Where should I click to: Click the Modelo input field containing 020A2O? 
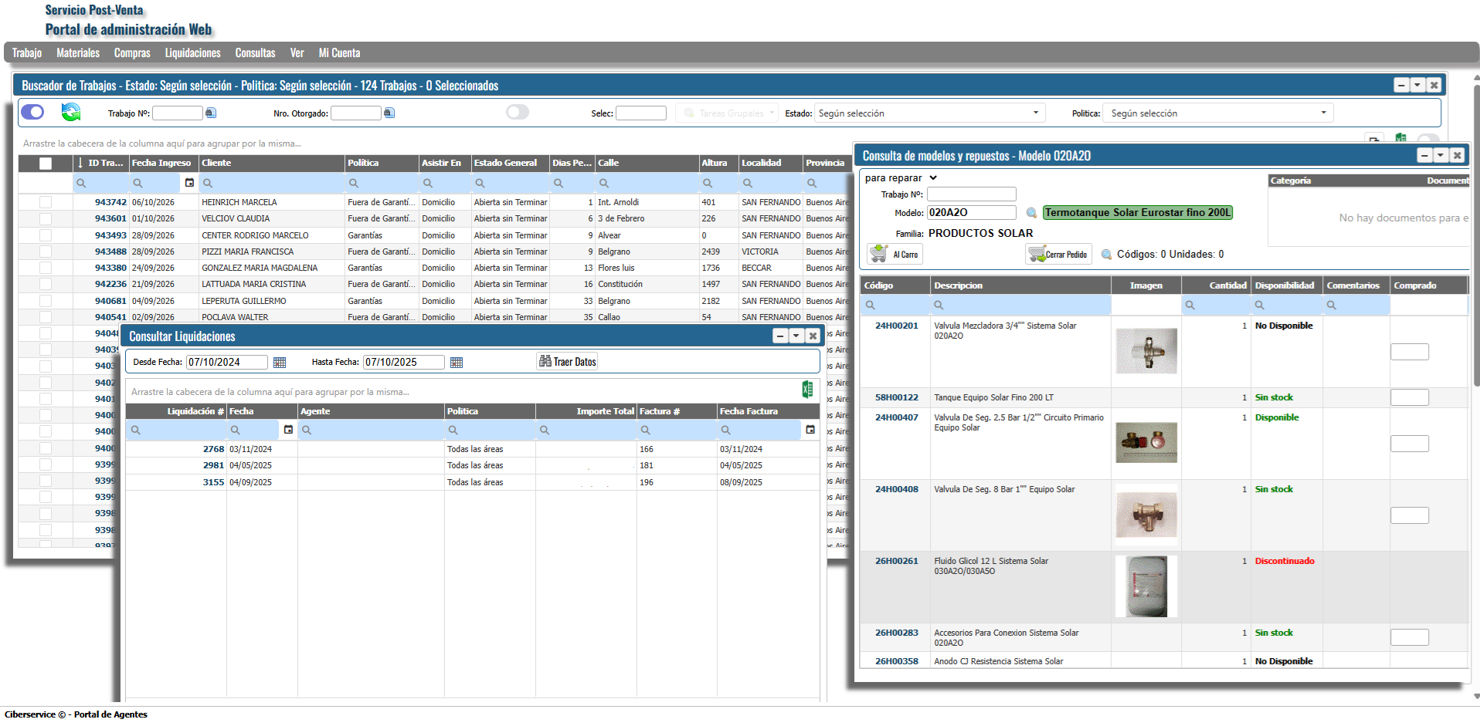[x=972, y=212]
